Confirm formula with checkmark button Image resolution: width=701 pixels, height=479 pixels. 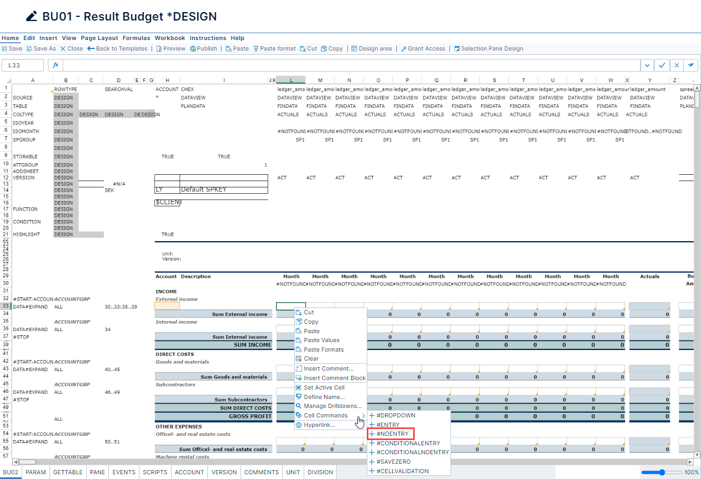click(x=662, y=65)
